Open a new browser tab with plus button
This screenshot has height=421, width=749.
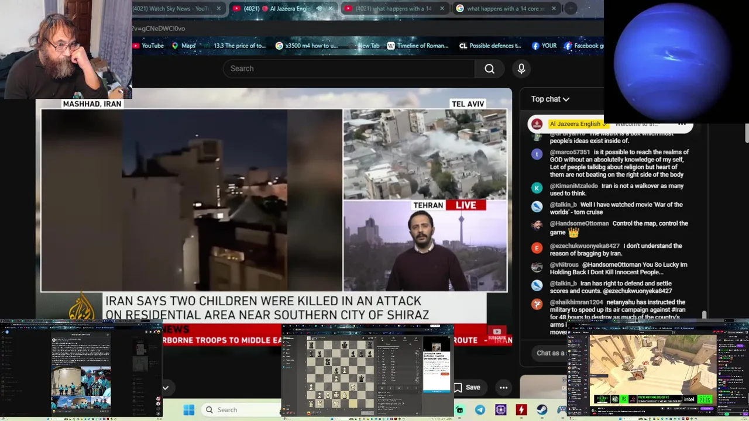click(571, 9)
